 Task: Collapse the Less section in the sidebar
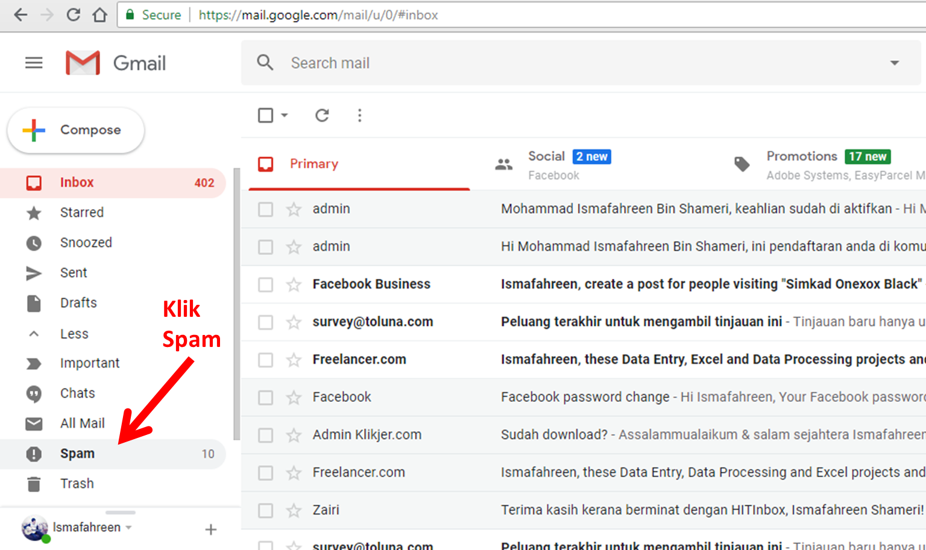[x=73, y=333]
